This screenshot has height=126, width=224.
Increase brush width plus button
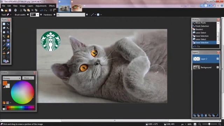pos(41,15)
